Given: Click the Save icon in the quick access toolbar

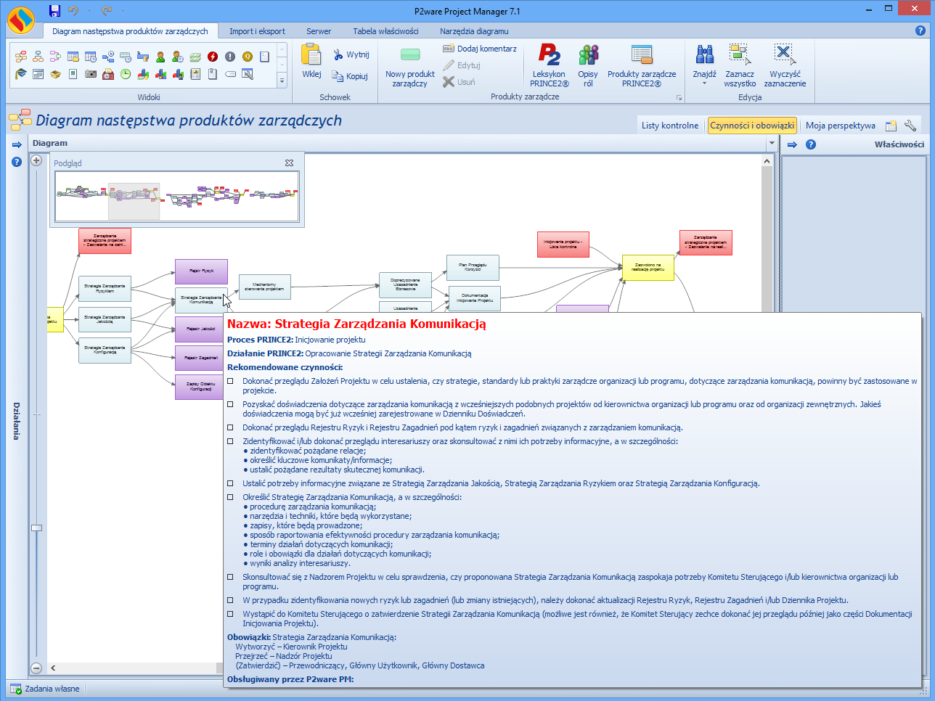Looking at the screenshot, I should click(x=54, y=10).
